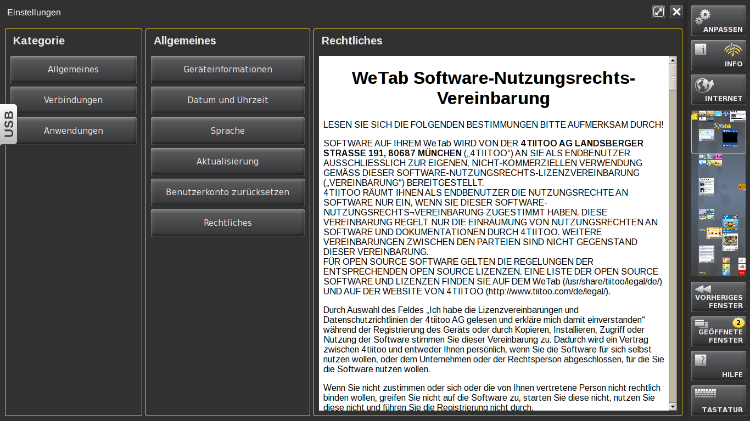Close the Einstellungen window
The height and width of the screenshot is (421, 750).
tap(676, 12)
